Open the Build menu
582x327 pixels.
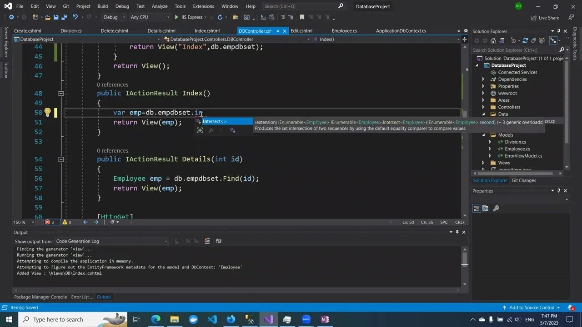click(x=102, y=6)
